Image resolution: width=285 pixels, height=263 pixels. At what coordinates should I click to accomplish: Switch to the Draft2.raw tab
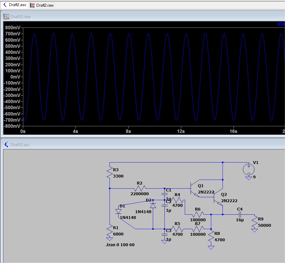click(42, 5)
